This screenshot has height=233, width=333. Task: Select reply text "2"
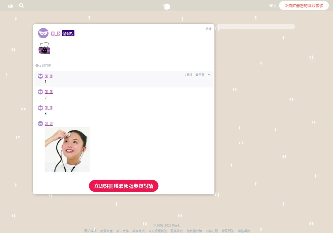[46, 98]
